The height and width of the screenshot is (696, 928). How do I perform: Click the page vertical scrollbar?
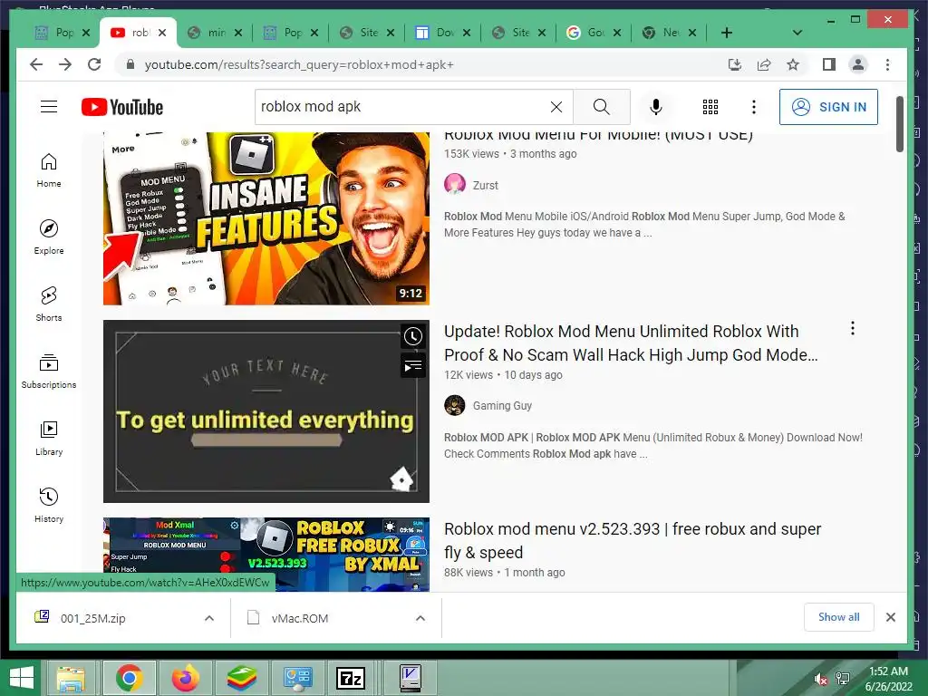pos(900,124)
